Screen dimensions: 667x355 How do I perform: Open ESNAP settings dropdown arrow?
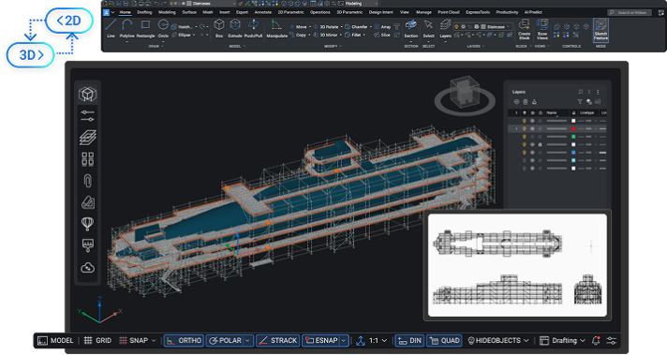point(344,341)
